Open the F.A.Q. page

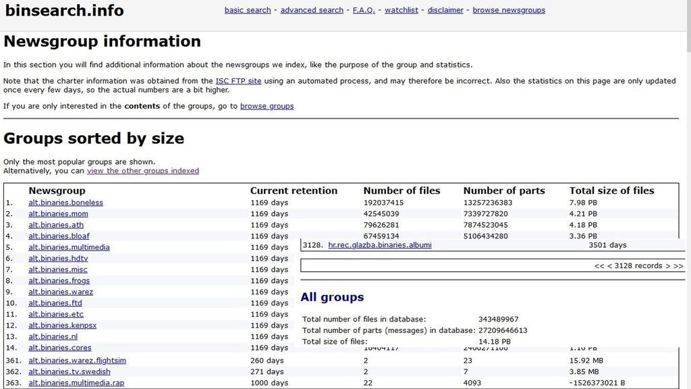click(x=363, y=9)
